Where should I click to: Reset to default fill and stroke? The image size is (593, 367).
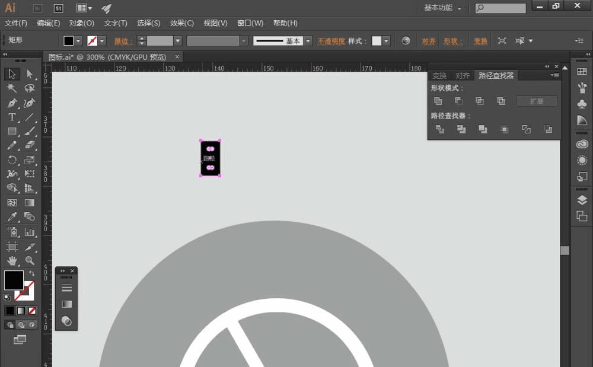(7, 298)
